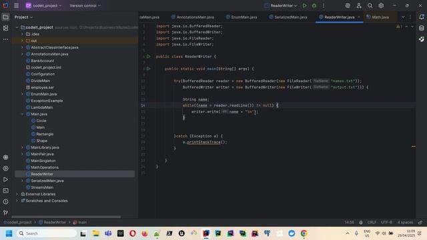Screen dimensions: 427x240
Task: Show hidden editor tabs dropdown
Action: [403, 17]
